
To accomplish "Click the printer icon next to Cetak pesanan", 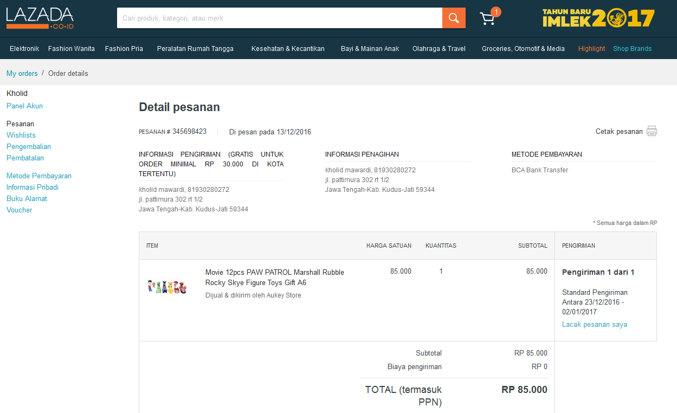I will tap(652, 131).
